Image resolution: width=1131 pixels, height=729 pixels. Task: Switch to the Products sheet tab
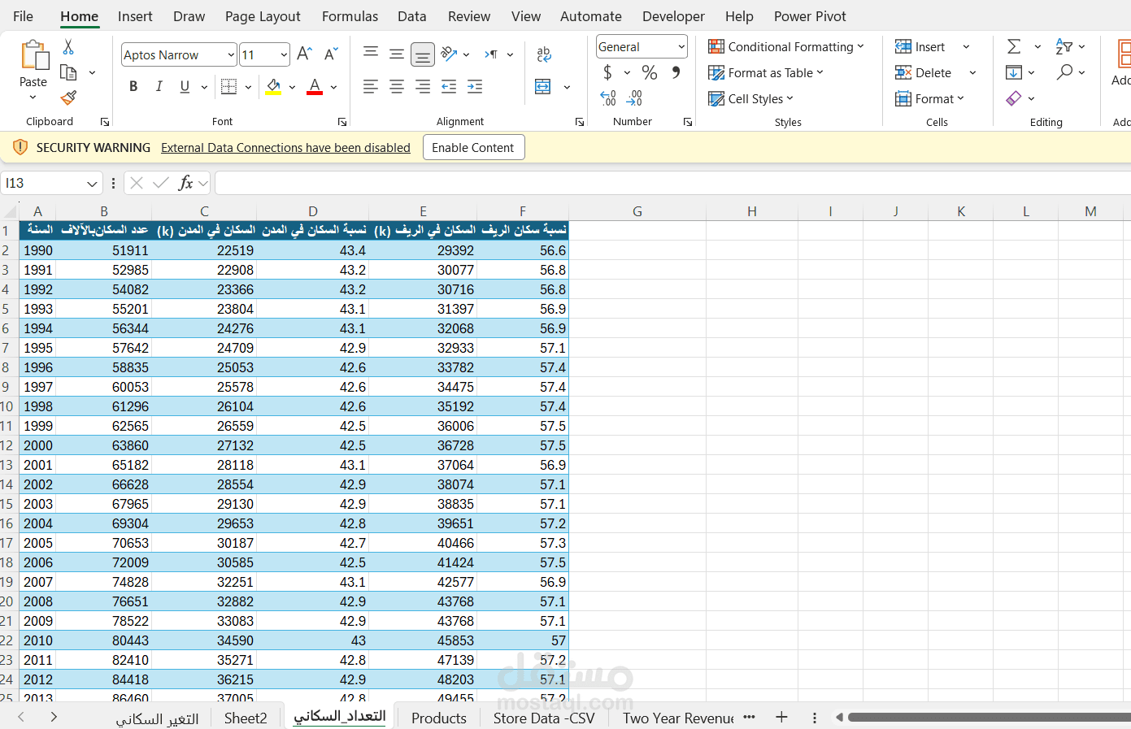(x=439, y=718)
